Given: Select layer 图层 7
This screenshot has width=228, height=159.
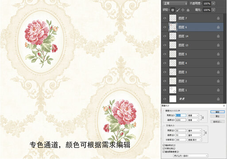Looking at the screenshot, I should tap(192, 18).
